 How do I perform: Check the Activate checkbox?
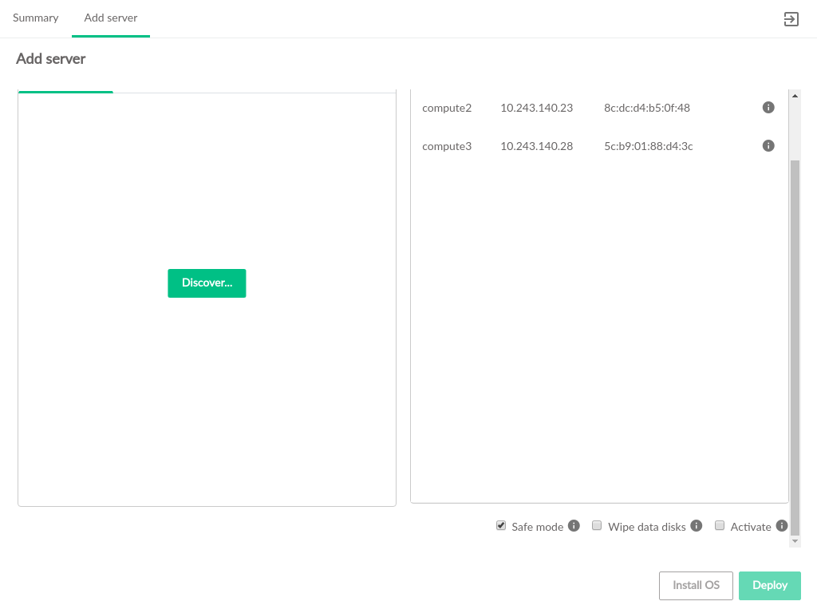720,526
